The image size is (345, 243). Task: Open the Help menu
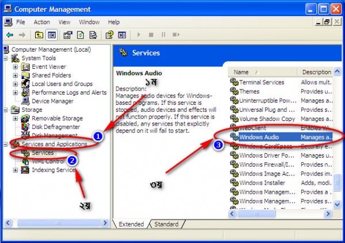[x=114, y=22]
